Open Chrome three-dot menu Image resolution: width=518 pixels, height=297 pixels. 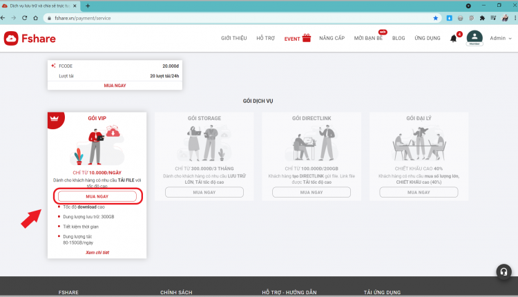tap(515, 18)
